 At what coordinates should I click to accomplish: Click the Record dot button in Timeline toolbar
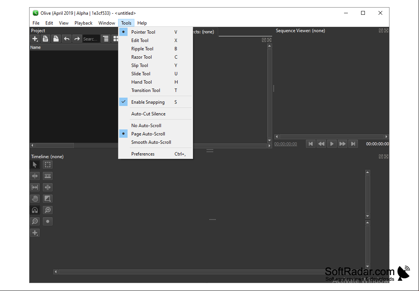tap(48, 221)
